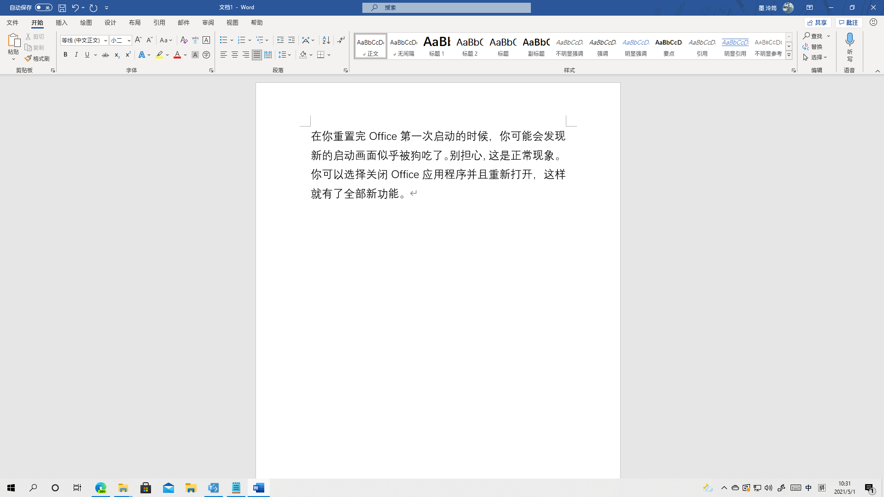Switch to Layout (布局) tab
The image size is (884, 497).
pos(135,23)
